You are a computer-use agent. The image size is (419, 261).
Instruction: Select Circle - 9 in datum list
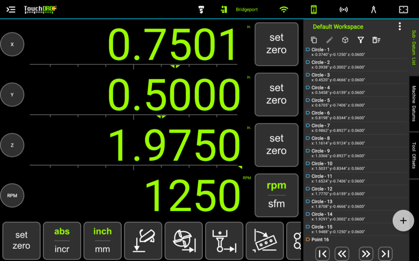pos(356,153)
